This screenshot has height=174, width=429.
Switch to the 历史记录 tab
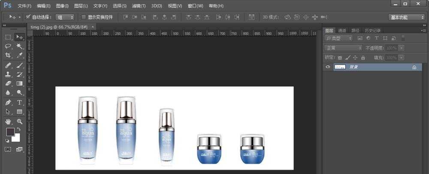[x=372, y=30]
